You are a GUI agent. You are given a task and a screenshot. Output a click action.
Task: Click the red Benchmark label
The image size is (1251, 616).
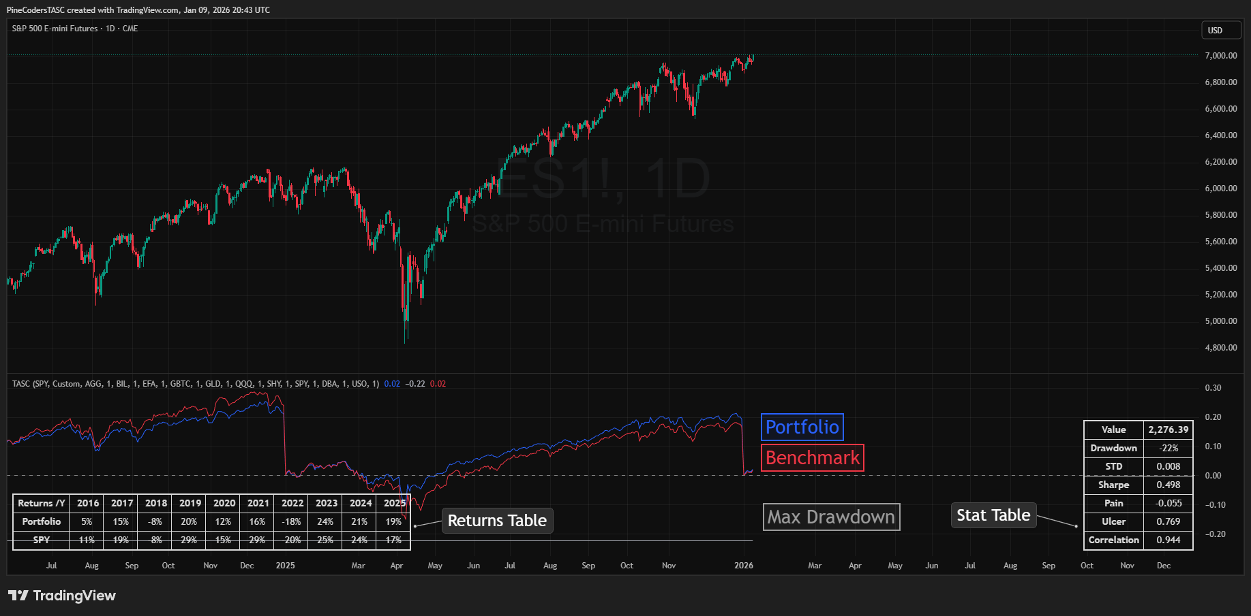[813, 457]
